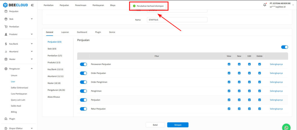Disable the Penawaran Penjualan toggle
The image size is (297, 130).
[x=84, y=64]
